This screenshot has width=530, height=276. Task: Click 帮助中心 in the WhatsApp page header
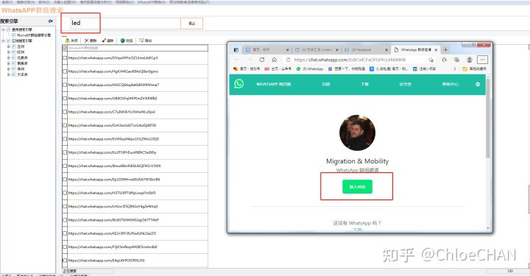pyautogui.click(x=450, y=84)
